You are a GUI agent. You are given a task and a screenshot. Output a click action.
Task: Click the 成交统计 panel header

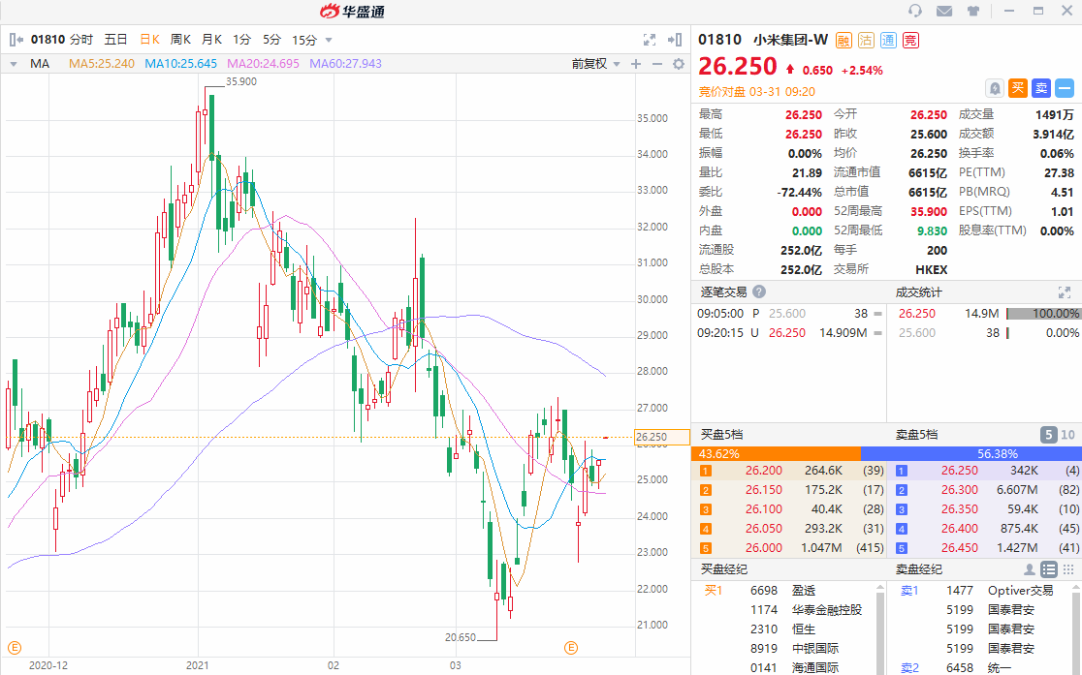[918, 292]
